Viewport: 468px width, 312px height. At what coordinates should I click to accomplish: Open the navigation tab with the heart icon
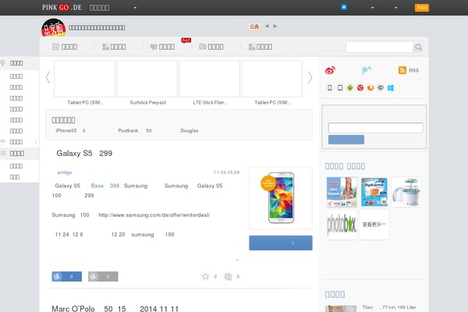[163, 47]
